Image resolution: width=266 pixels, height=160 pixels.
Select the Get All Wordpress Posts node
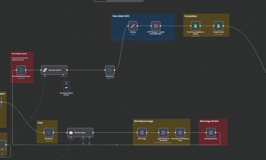coord(21,70)
